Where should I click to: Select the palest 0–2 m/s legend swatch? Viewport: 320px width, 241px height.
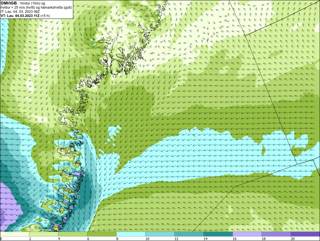point(15,234)
